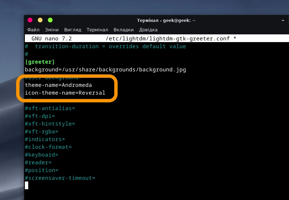Click the '#xft-rgba=' line
This screenshot has height=200, width=289.
pos(42,132)
